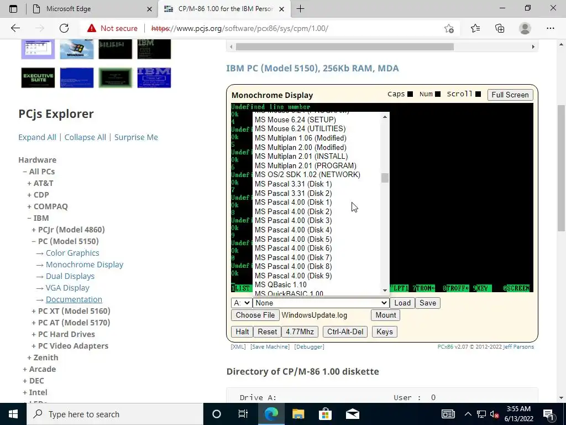566x425 pixels.
Task: Click the Choose File button
Action: point(255,315)
